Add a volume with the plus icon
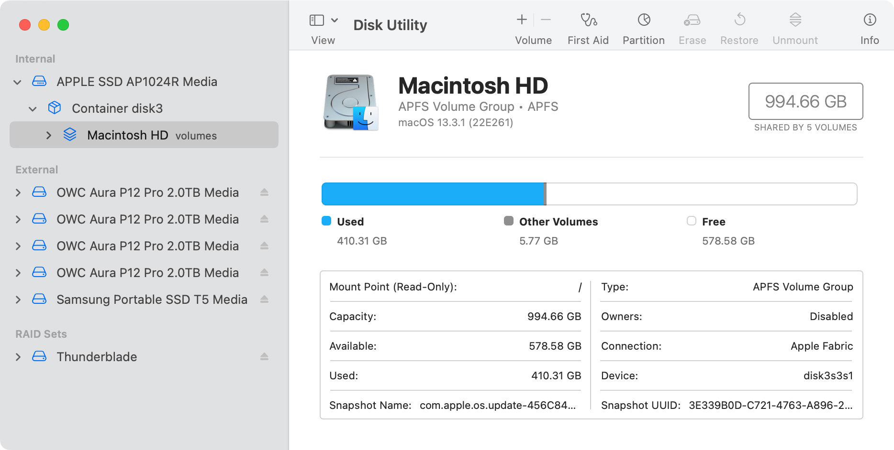894x450 pixels. point(522,20)
